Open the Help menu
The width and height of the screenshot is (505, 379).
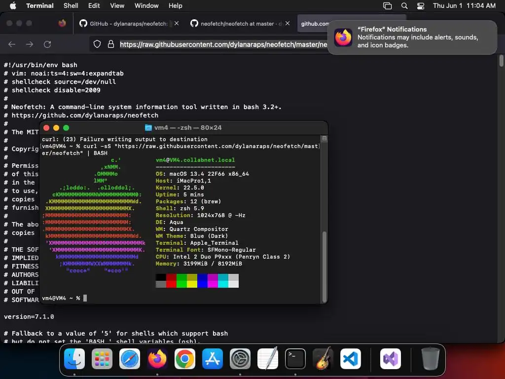pyautogui.click(x=175, y=5)
